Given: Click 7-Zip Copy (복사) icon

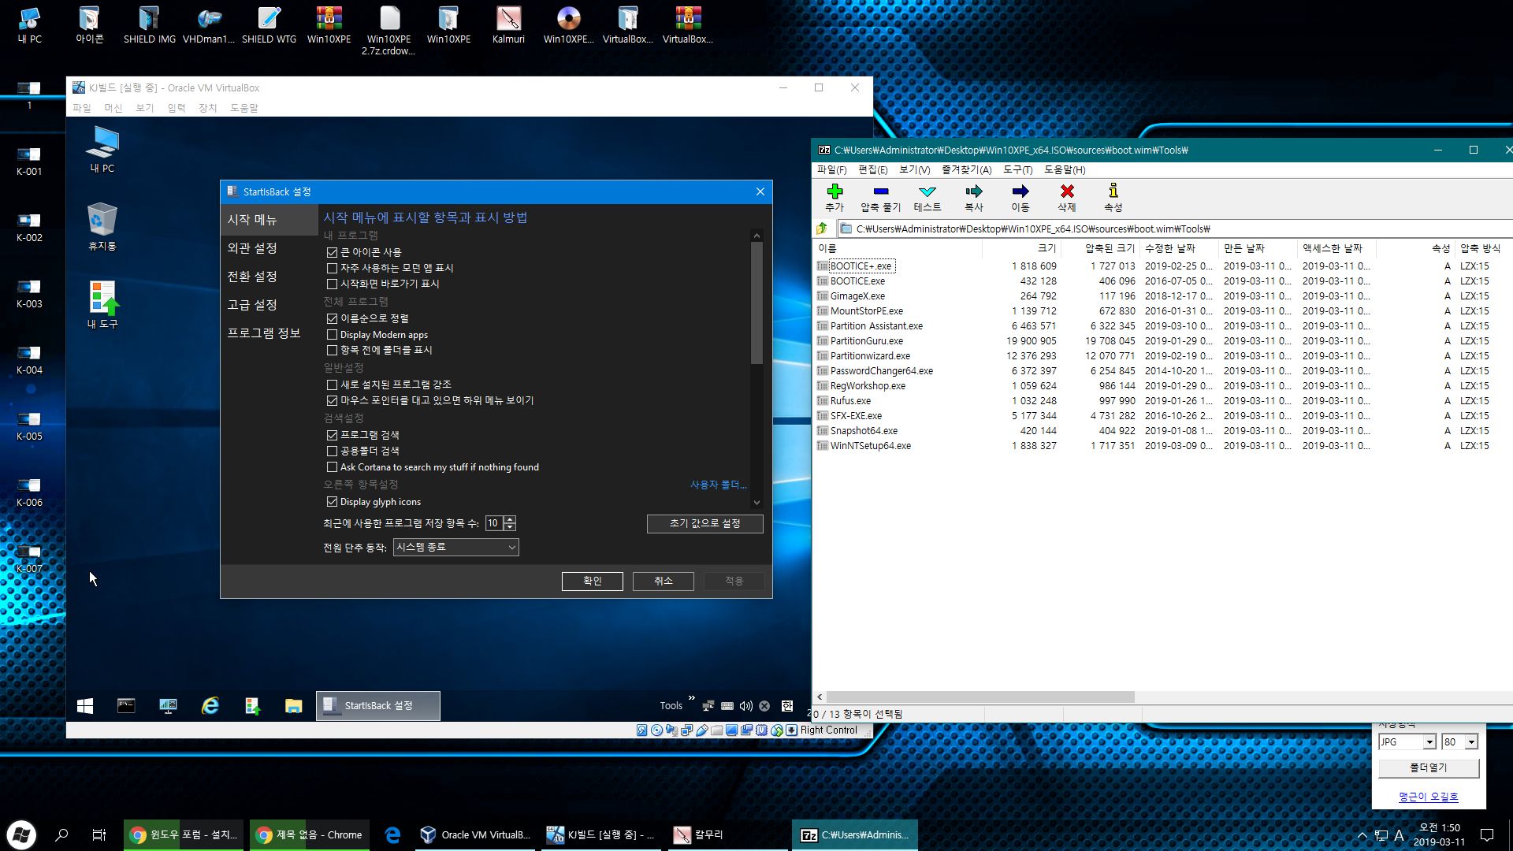Looking at the screenshot, I should point(974,191).
